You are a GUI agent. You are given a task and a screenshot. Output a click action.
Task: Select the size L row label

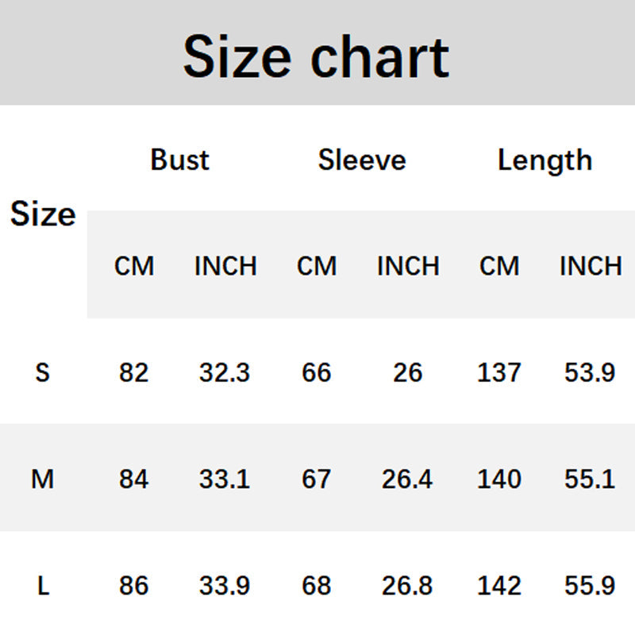tap(43, 586)
